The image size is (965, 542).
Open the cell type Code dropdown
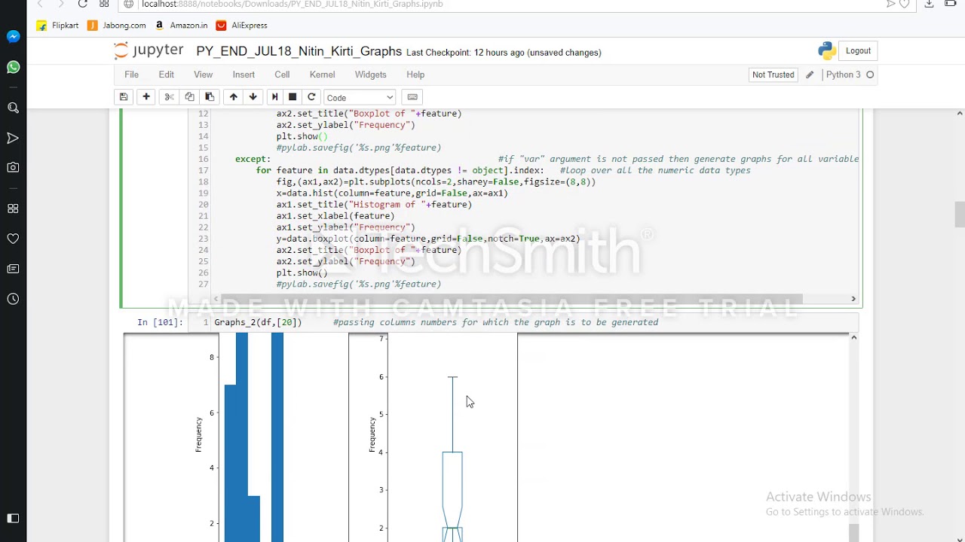coord(360,97)
